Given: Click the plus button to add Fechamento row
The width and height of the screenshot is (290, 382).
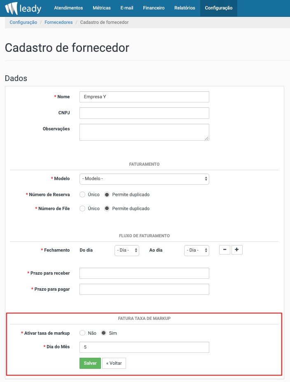Looking at the screenshot, I should pyautogui.click(x=237, y=250).
